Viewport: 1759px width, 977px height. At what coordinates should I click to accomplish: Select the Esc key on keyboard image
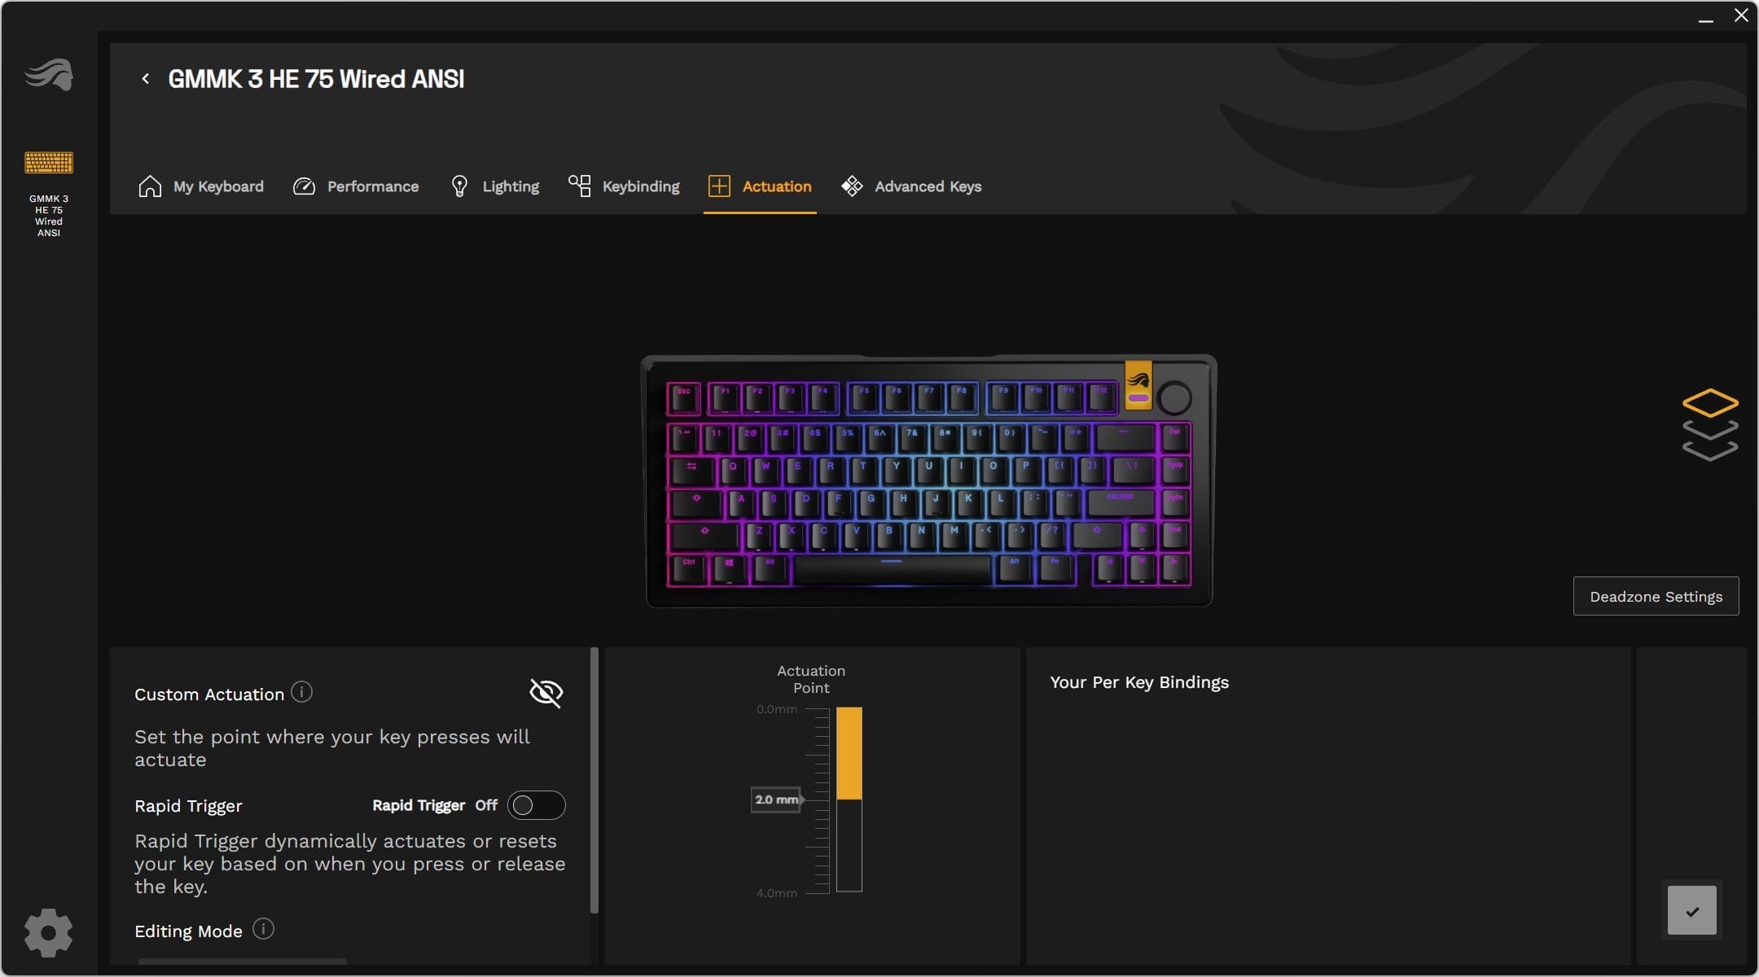[x=683, y=399]
